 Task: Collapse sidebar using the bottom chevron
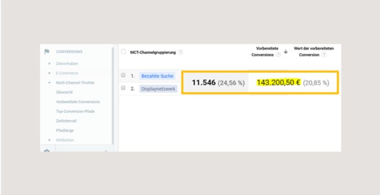[x=106, y=151]
